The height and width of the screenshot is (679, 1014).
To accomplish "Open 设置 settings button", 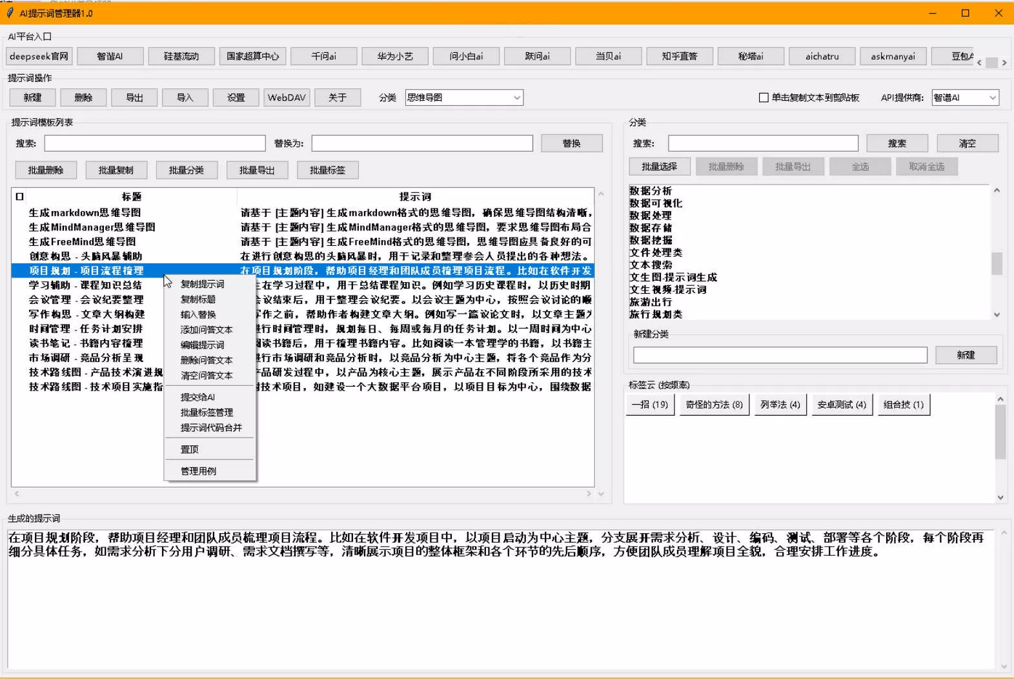I will pos(236,97).
